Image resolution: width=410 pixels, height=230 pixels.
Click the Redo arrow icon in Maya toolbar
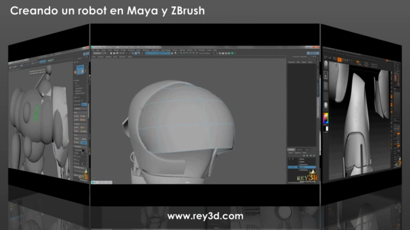(x=124, y=53)
